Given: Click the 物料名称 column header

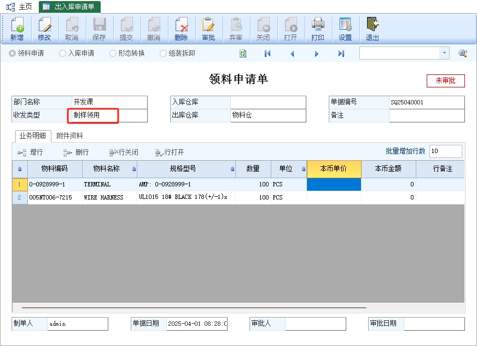Looking at the screenshot, I should (109, 169).
